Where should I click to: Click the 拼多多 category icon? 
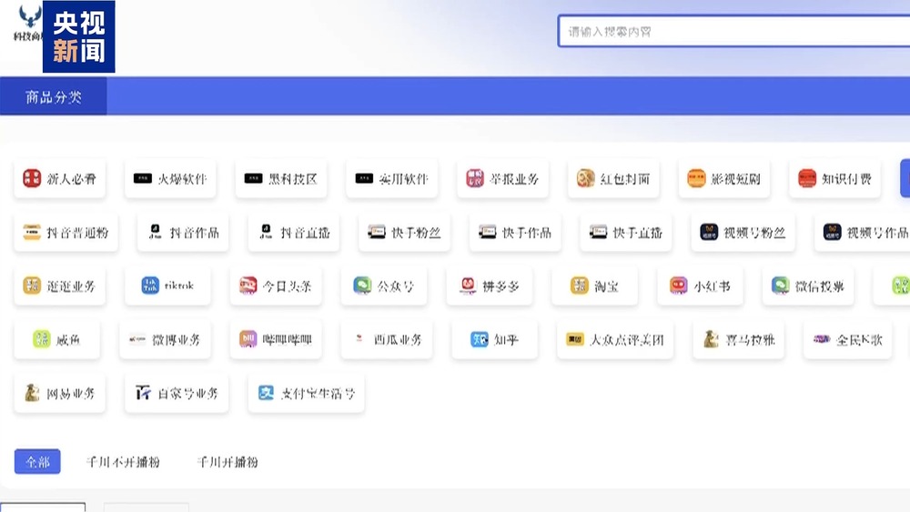pos(468,286)
